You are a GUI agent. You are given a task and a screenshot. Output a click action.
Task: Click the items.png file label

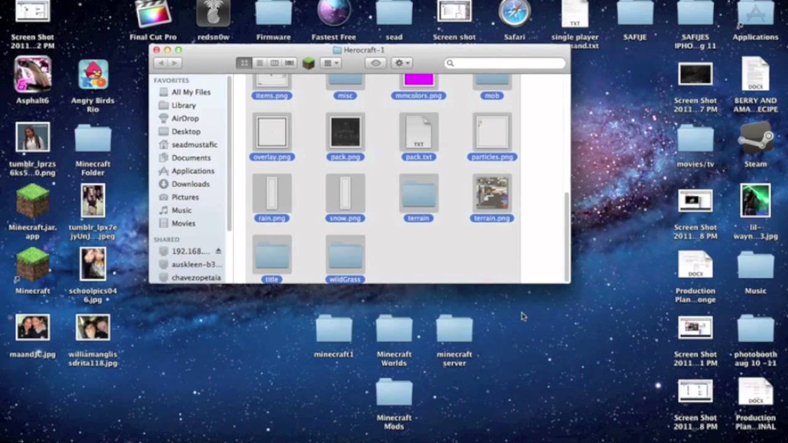point(272,95)
